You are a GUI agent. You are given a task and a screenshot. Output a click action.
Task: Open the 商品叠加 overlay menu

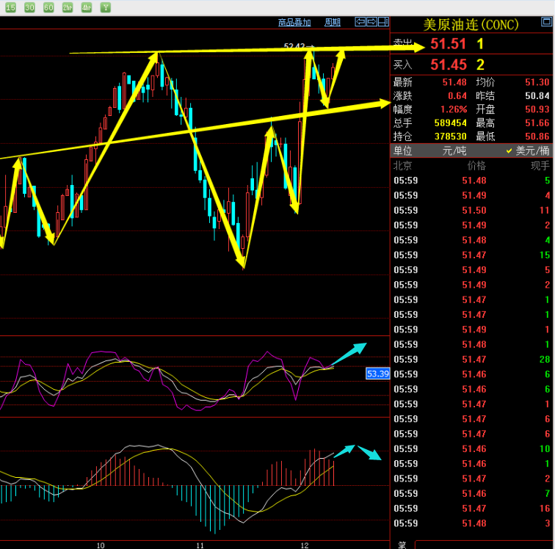click(x=294, y=23)
